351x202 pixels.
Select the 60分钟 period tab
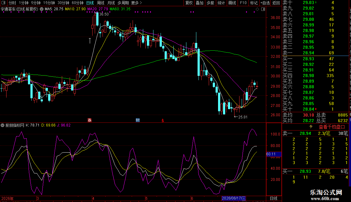(78, 3)
